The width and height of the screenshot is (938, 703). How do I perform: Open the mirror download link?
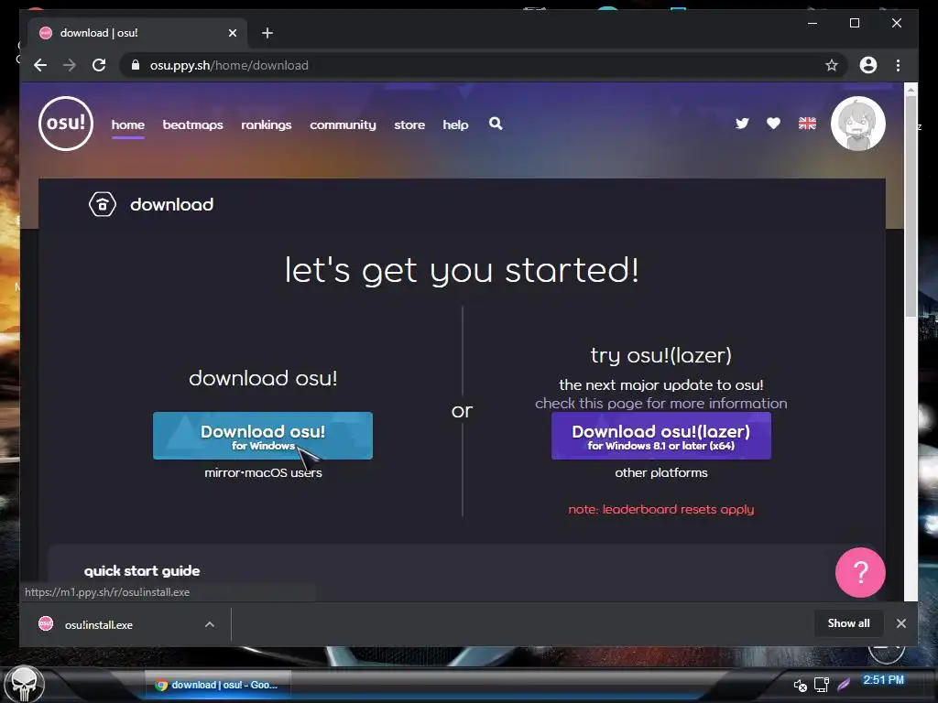click(222, 473)
